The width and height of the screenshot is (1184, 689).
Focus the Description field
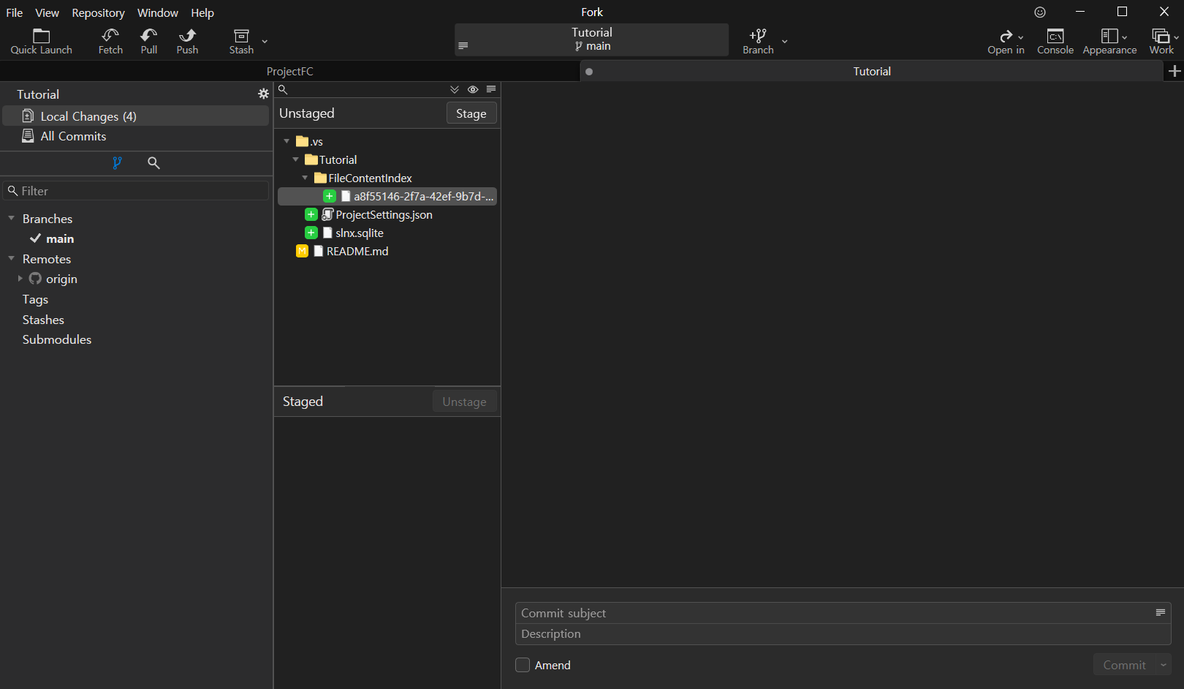(x=843, y=633)
